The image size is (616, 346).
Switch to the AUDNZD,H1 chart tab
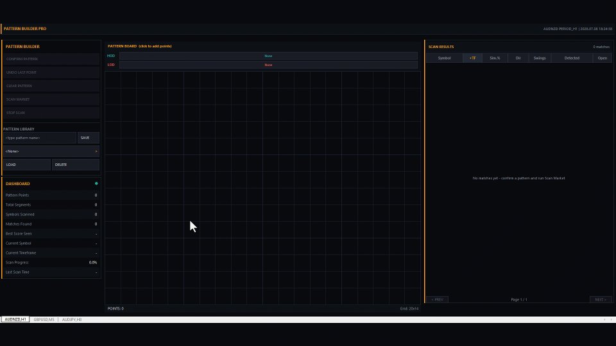(15, 319)
